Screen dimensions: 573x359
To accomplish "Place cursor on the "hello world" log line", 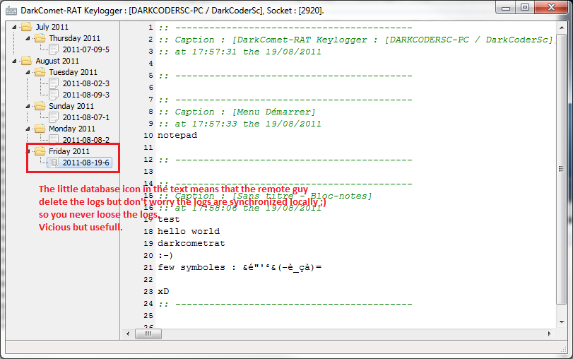I will coord(188,231).
